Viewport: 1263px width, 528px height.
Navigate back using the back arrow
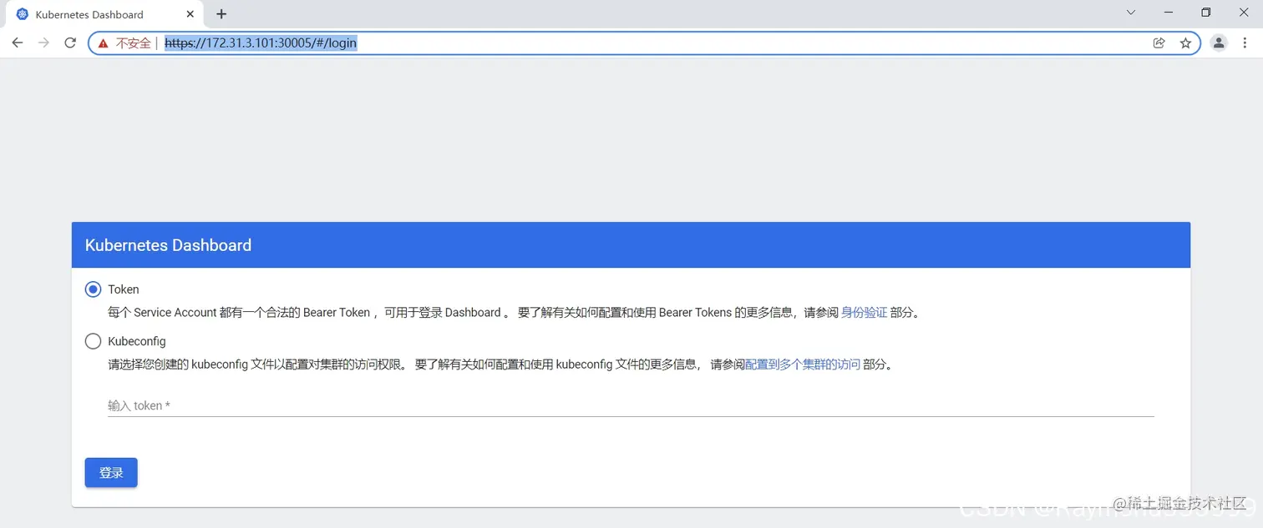pyautogui.click(x=17, y=43)
